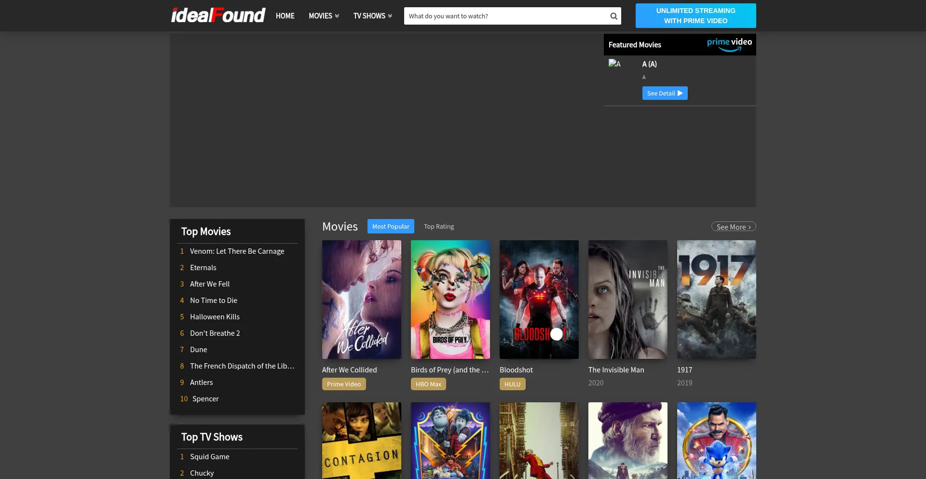Viewport: 926px width, 479px height.
Task: Open the Contagion movie poster
Action: pyautogui.click(x=362, y=440)
